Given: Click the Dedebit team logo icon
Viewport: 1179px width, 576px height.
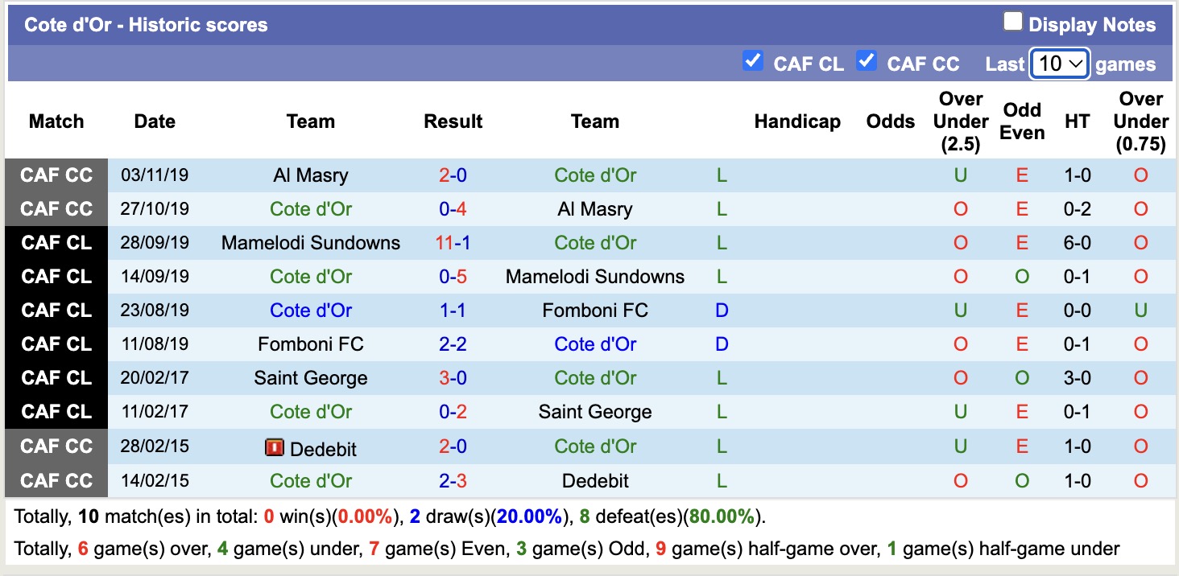Looking at the screenshot, I should point(275,447).
